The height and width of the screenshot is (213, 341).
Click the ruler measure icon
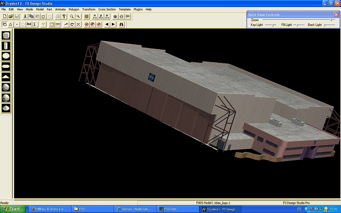[x=58, y=24]
